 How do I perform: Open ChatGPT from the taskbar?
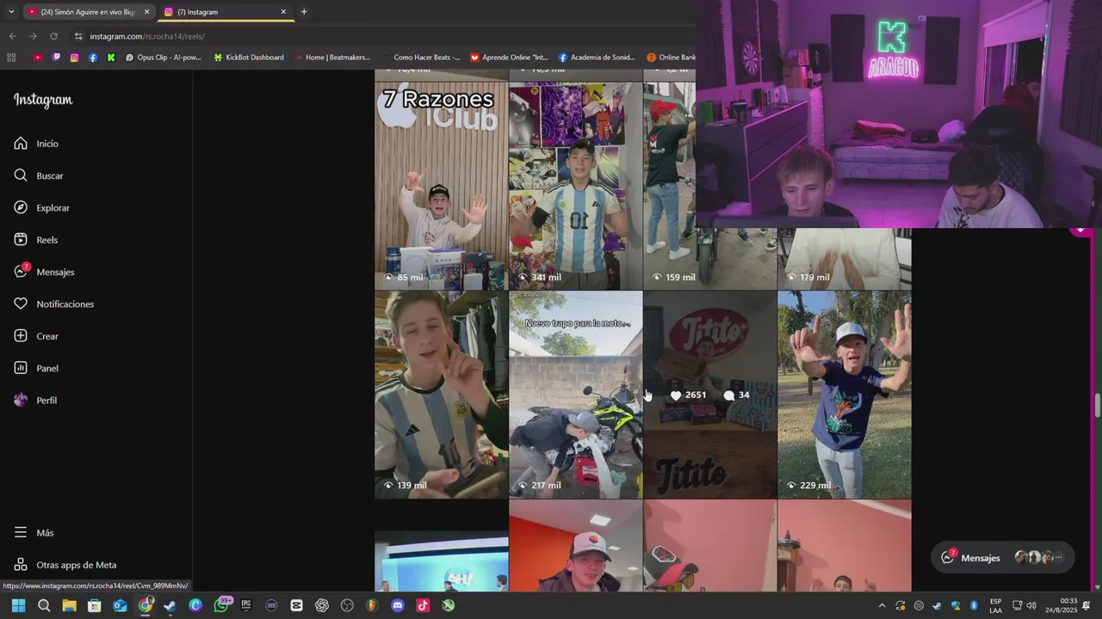[x=322, y=605]
